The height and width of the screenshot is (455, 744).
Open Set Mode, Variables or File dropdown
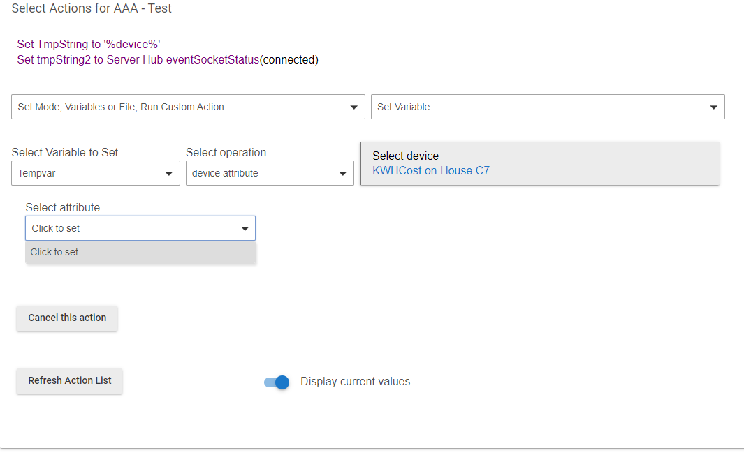(188, 107)
